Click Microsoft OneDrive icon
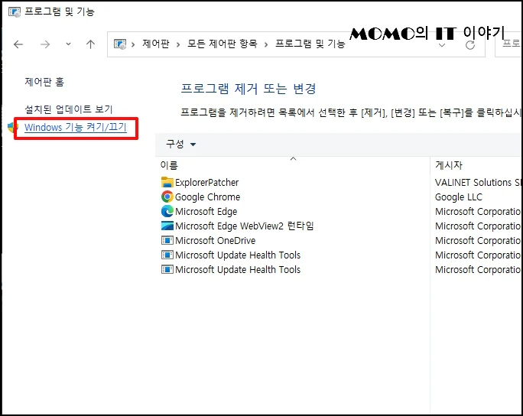 click(167, 240)
